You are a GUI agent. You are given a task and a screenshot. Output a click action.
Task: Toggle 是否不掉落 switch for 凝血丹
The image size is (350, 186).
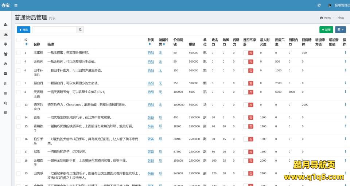click(x=248, y=83)
